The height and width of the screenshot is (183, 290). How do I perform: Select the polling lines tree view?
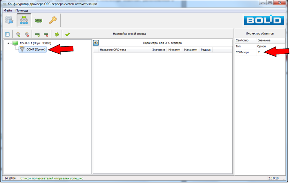tap(24, 20)
